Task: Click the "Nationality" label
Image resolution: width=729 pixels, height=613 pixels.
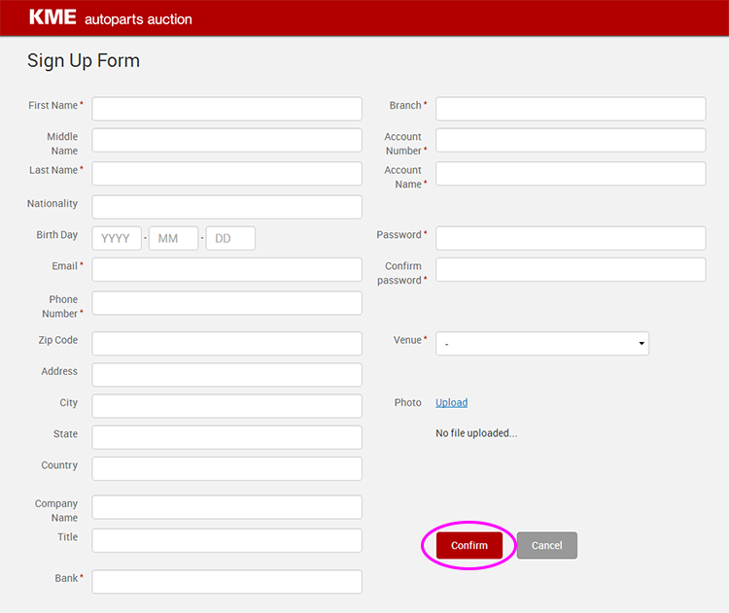Action: pos(52,204)
